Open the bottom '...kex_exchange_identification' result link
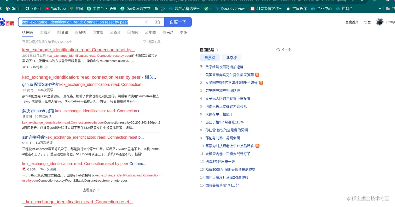The height and width of the screenshot is (207, 395). click(78, 202)
